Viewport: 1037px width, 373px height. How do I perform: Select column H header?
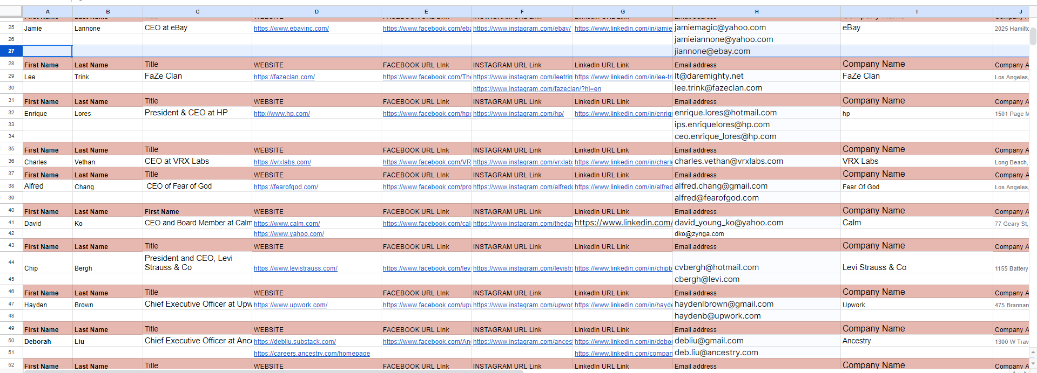(x=757, y=11)
